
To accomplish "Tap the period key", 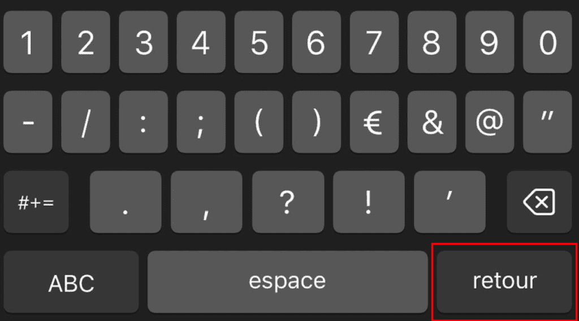I will [126, 202].
